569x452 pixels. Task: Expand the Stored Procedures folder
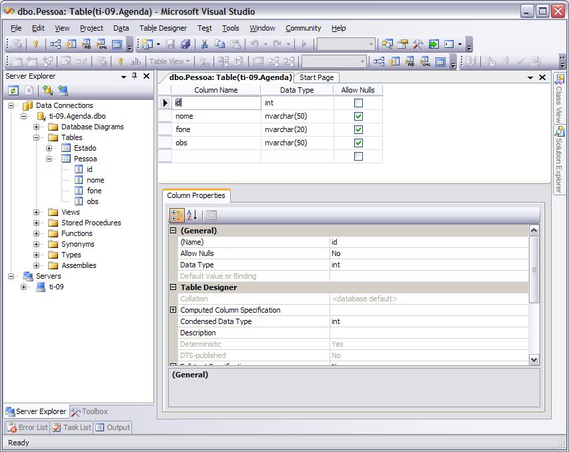[37, 223]
